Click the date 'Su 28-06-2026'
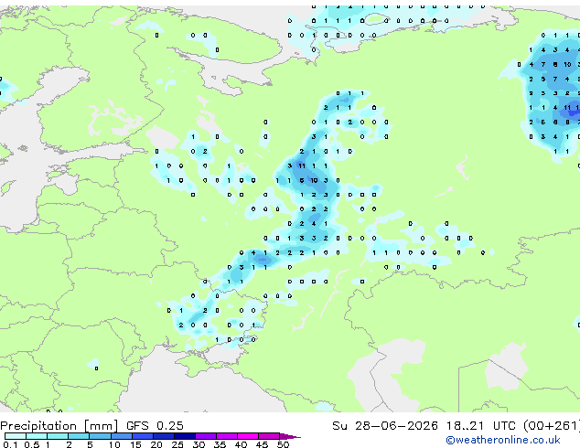Screen dimensions: 580x448 385,426
